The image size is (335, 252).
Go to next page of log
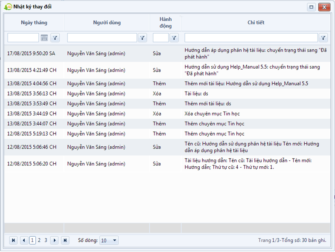55,240
